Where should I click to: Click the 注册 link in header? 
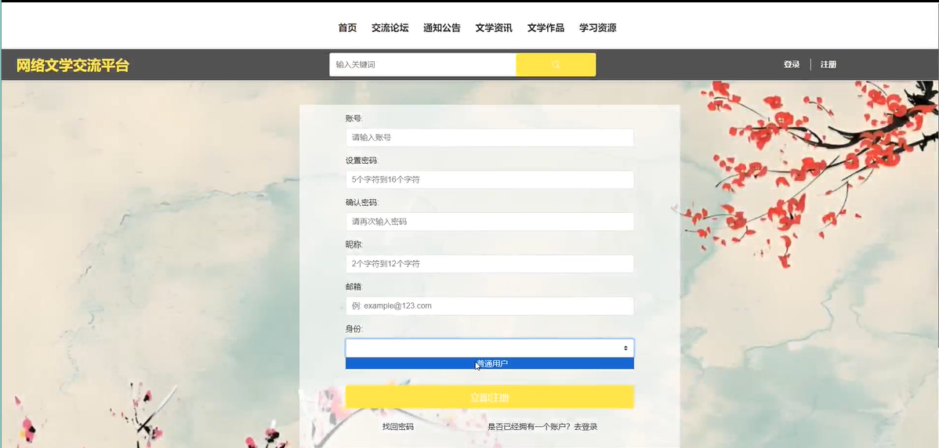828,64
